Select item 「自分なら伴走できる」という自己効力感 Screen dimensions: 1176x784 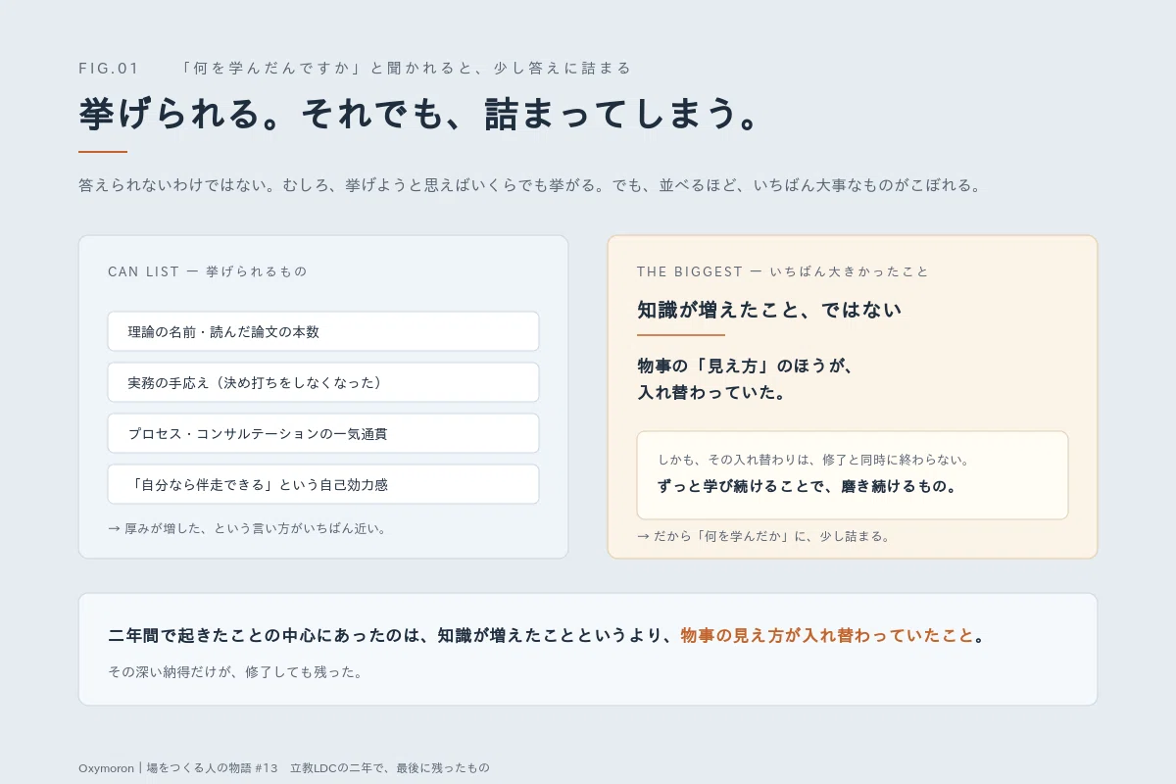pyautogui.click(x=323, y=484)
